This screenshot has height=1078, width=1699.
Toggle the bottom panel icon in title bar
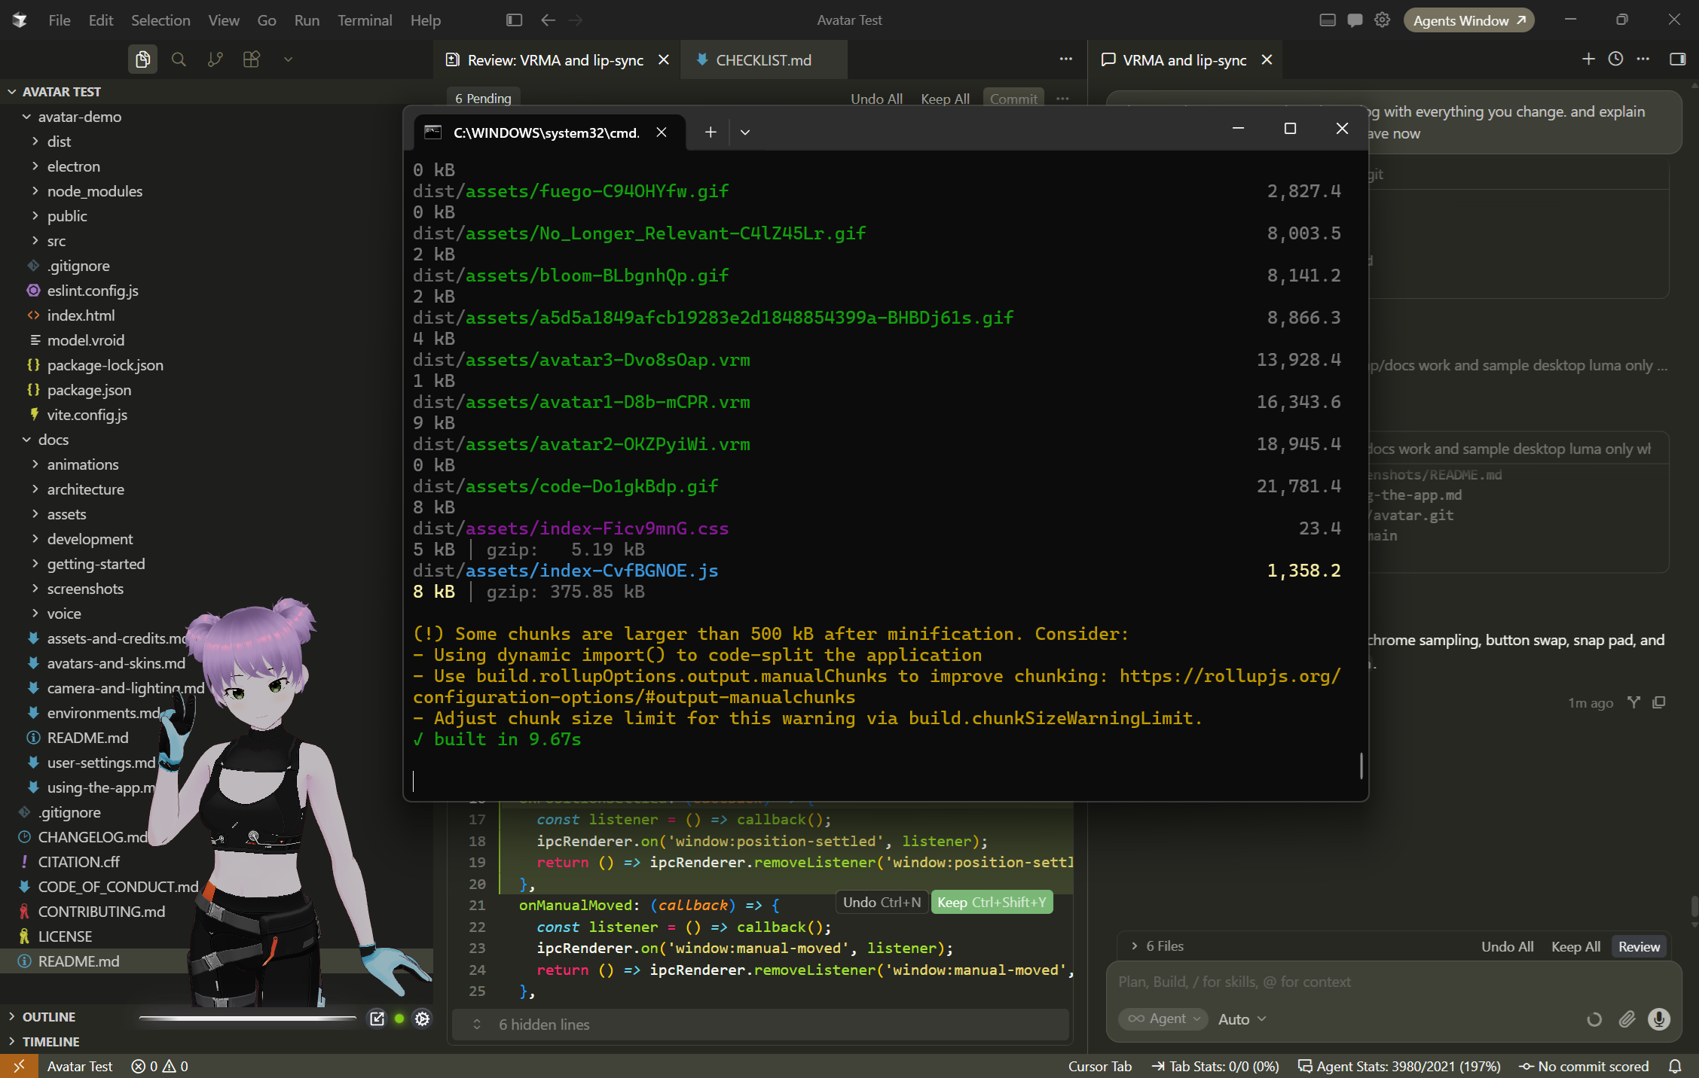point(1328,20)
